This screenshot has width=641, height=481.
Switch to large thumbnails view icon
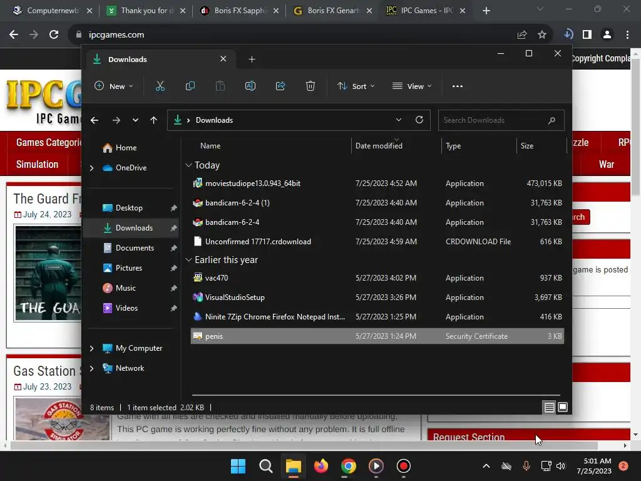563,407
